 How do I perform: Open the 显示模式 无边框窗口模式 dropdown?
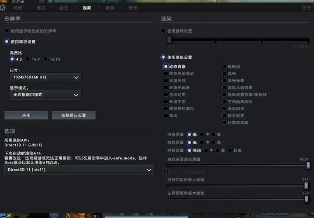pyautogui.click(x=45, y=95)
